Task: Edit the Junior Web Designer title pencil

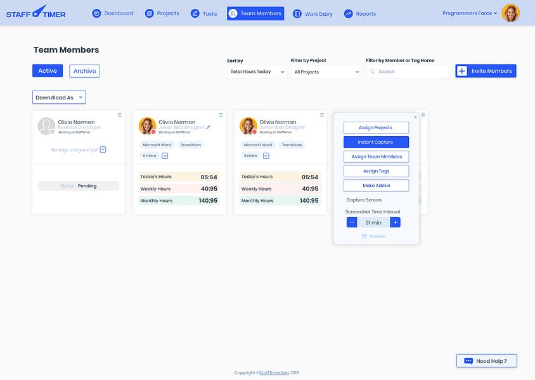Action: click(208, 127)
